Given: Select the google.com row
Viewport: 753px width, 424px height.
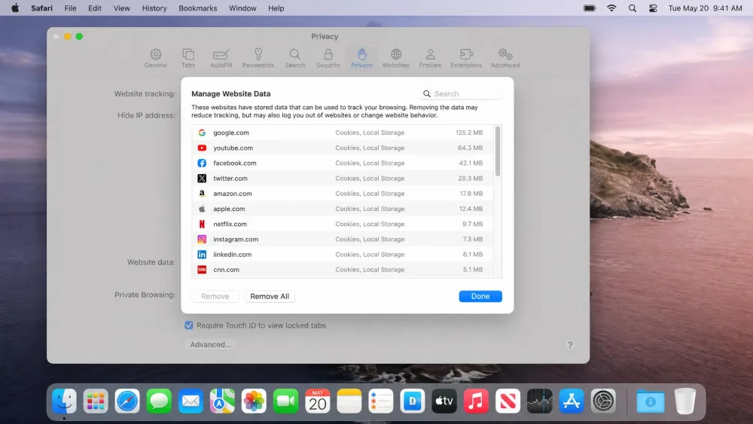Looking at the screenshot, I should point(343,133).
